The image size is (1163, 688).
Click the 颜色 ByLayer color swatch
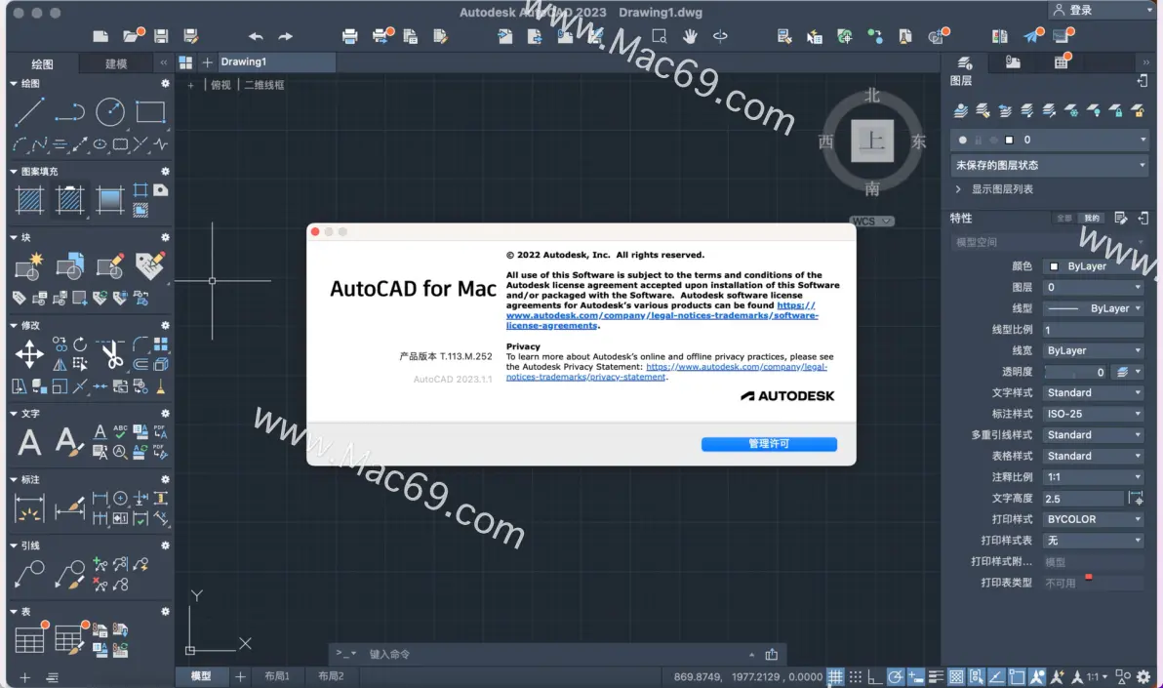[x=1054, y=266]
